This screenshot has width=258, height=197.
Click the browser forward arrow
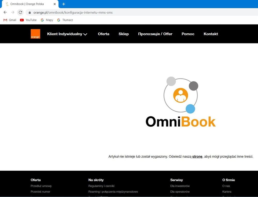click(13, 12)
